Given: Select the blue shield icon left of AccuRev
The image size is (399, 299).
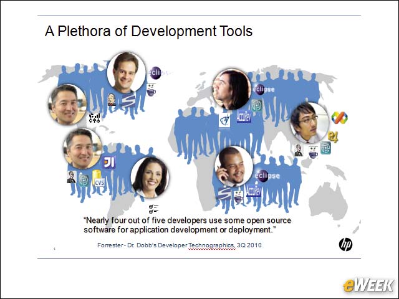Looking at the screenshot, I should [224, 120].
